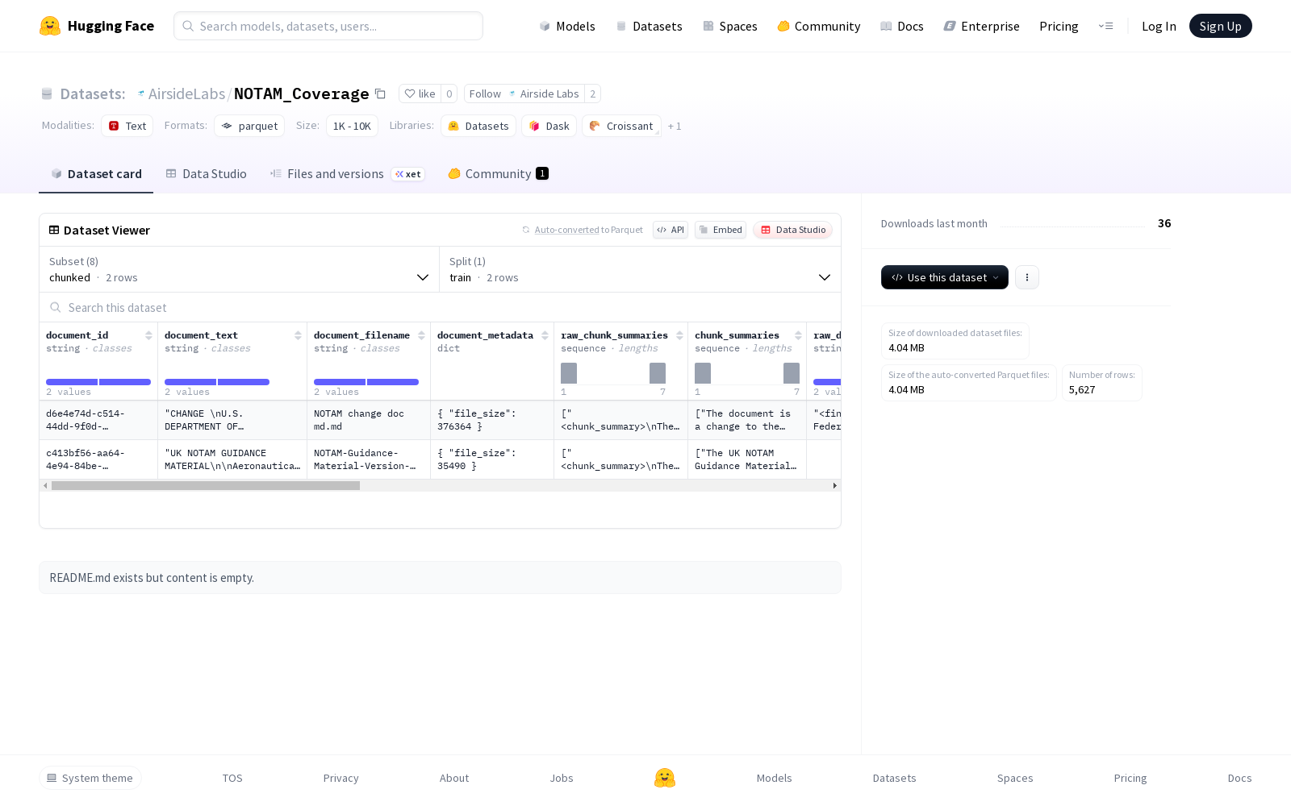The image size is (1291, 806).
Task: Open Data Studio from viewer header button
Action: pyautogui.click(x=793, y=230)
